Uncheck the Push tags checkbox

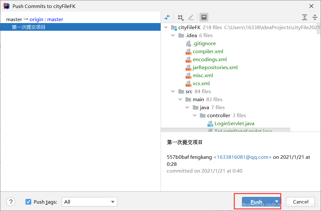tap(28, 202)
